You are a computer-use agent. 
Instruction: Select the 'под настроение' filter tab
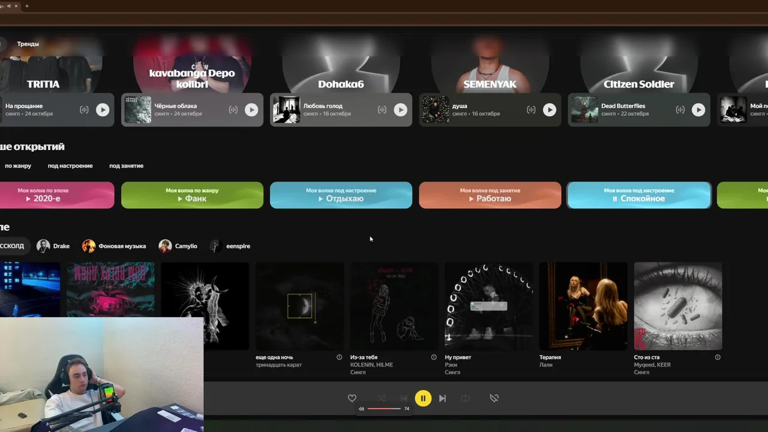coord(70,166)
